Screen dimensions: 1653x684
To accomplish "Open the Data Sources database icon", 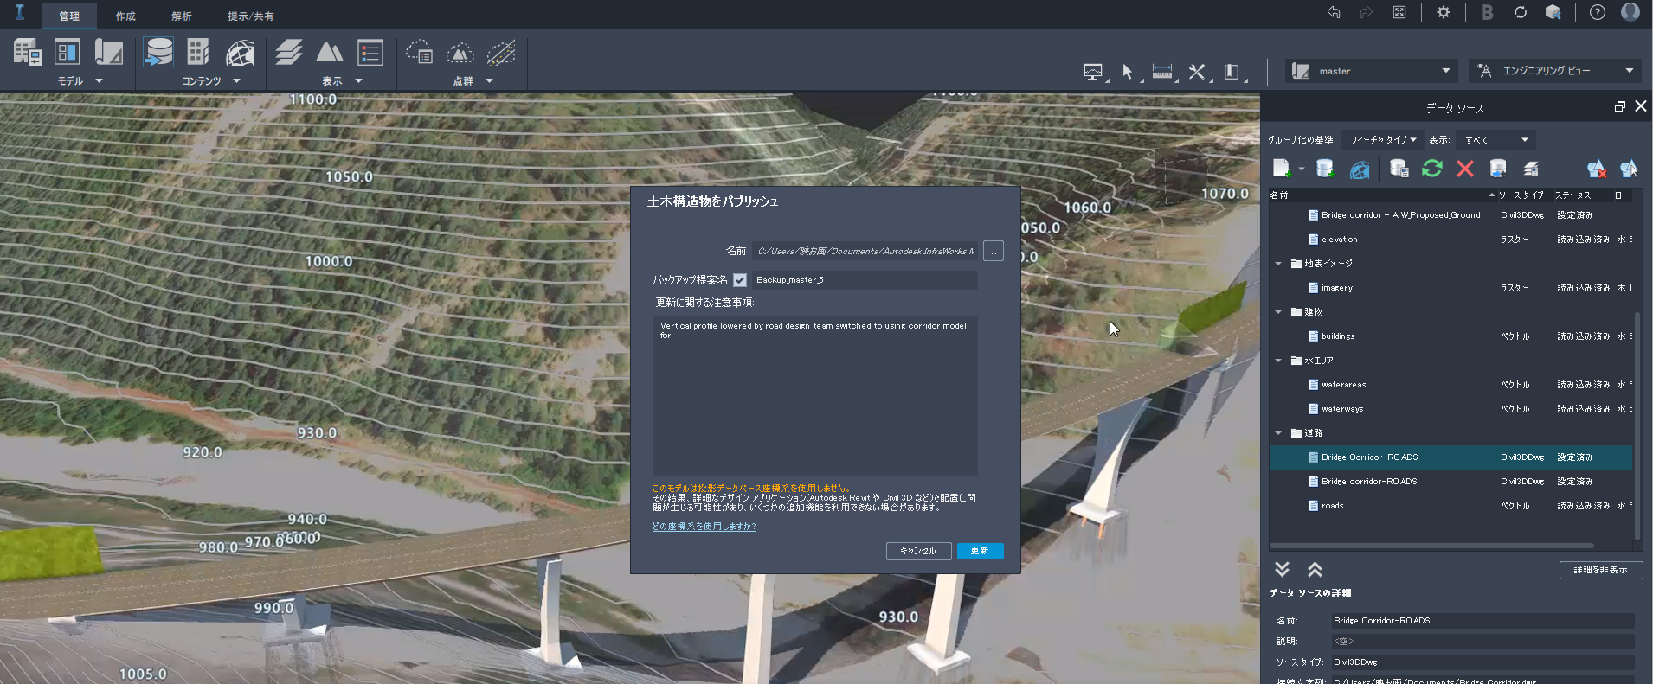I will (x=158, y=52).
